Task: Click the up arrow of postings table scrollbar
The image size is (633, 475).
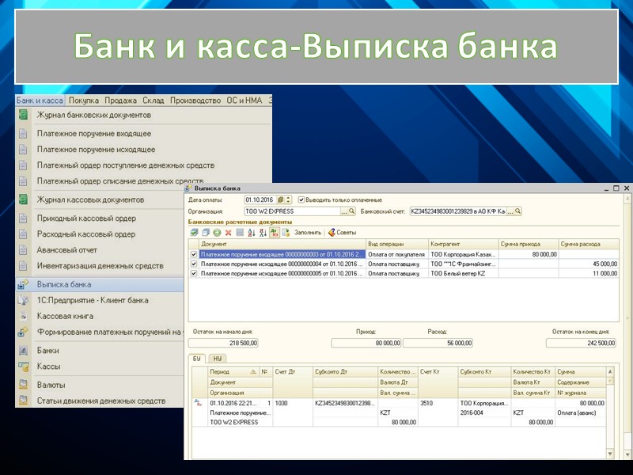Action: coord(610,371)
